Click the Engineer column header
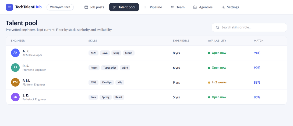 click(18, 40)
